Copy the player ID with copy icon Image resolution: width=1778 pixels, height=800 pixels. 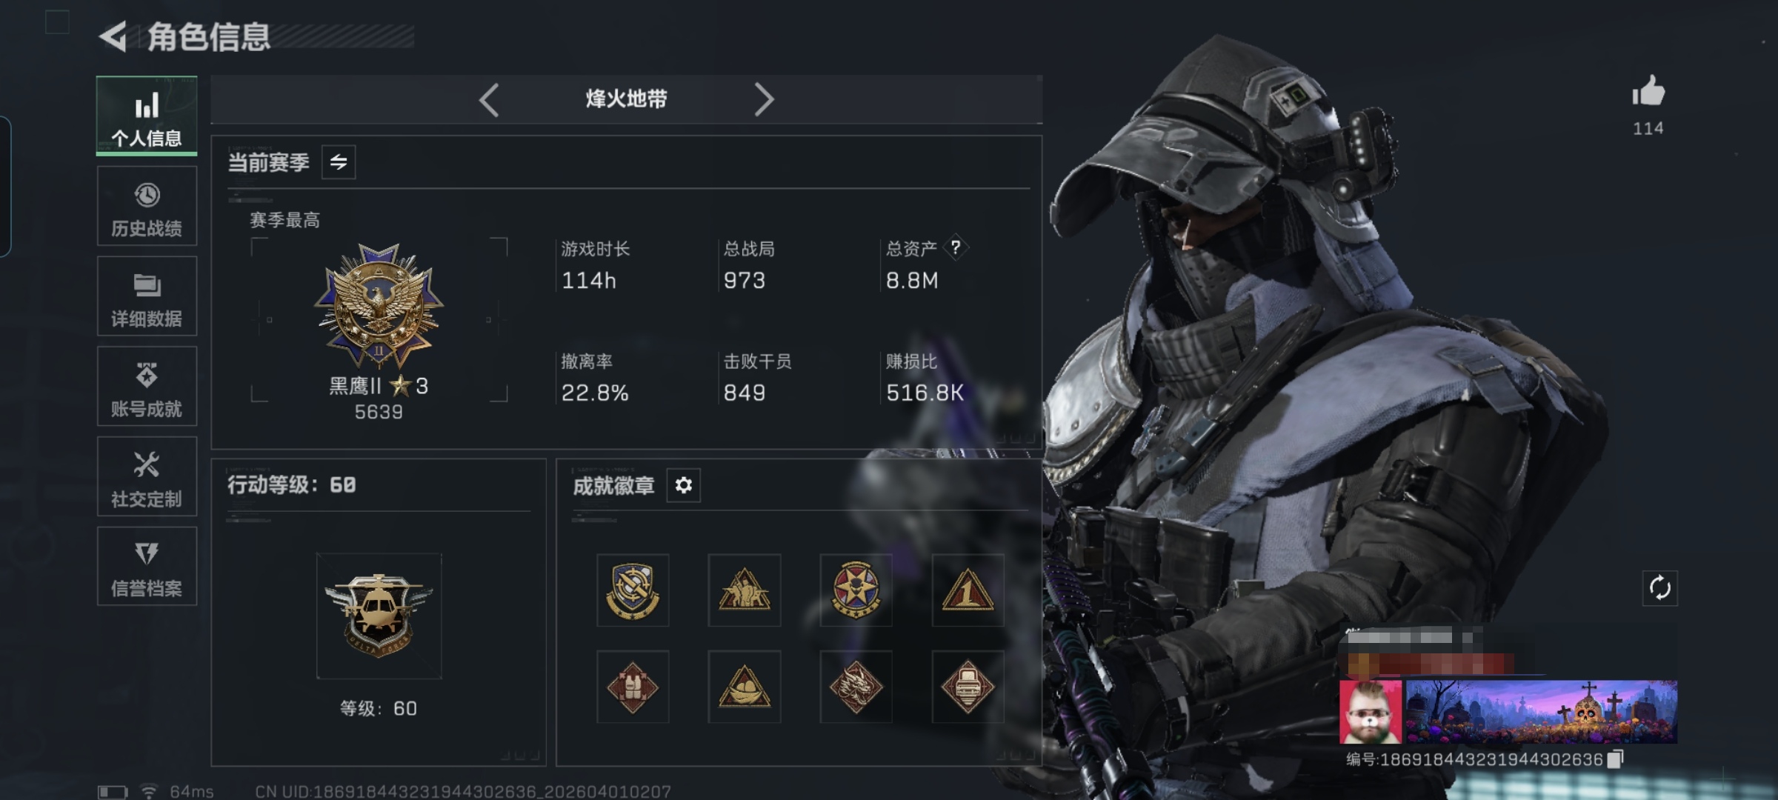click(1616, 759)
